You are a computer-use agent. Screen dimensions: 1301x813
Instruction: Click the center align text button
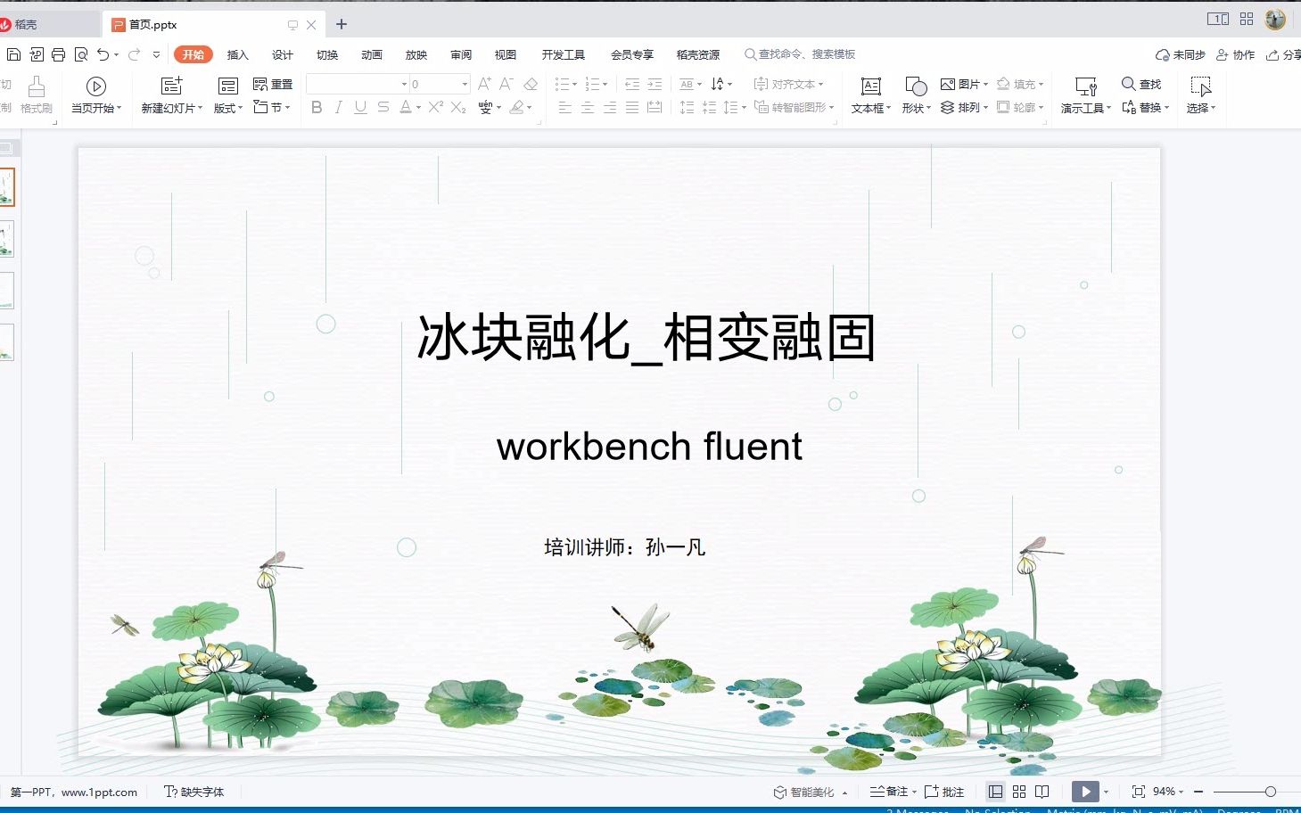coord(588,107)
